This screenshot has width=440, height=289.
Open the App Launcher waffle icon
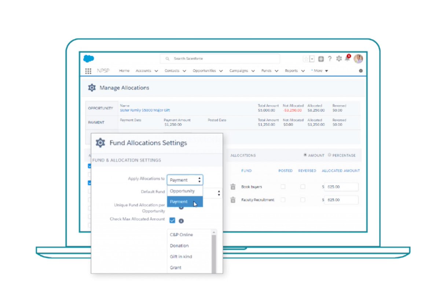pos(88,71)
